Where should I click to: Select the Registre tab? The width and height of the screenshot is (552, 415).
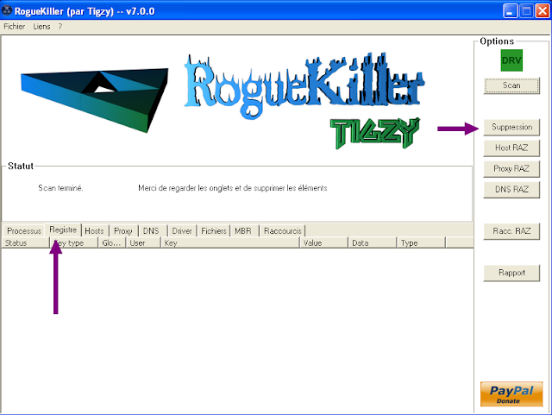click(x=63, y=230)
